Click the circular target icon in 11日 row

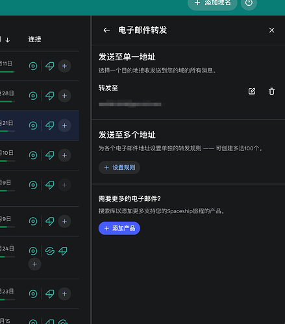(x=33, y=66)
